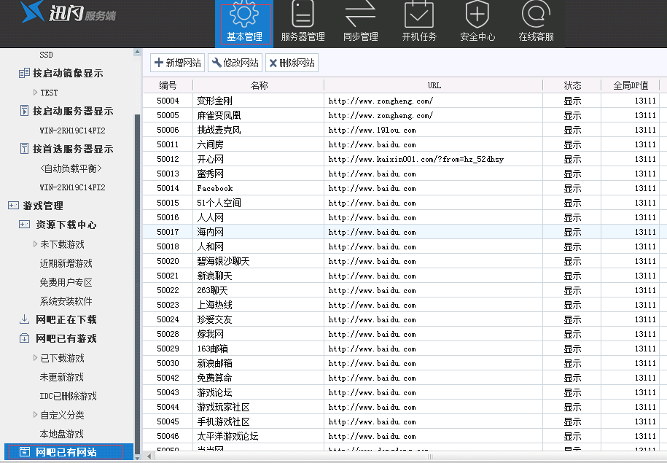667x463 pixels.
Task: Open 服务器管理 server icon
Action: (x=303, y=14)
